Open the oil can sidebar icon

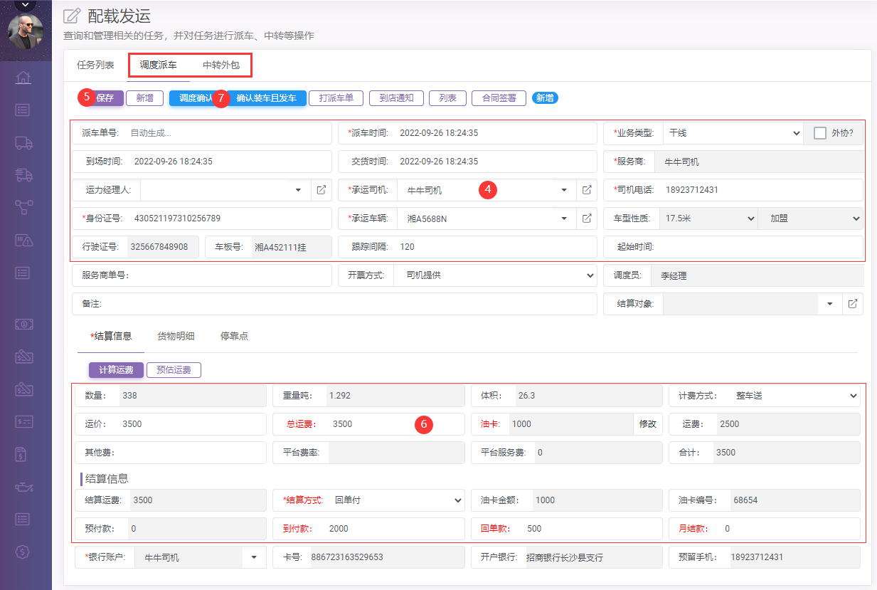[x=23, y=487]
